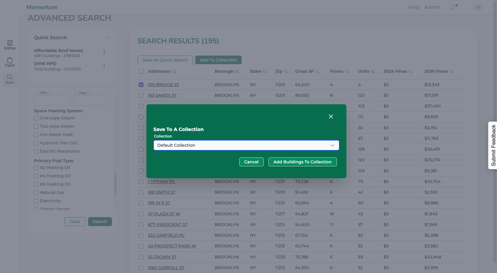Open the Projects sidebar icon

tap(10, 62)
